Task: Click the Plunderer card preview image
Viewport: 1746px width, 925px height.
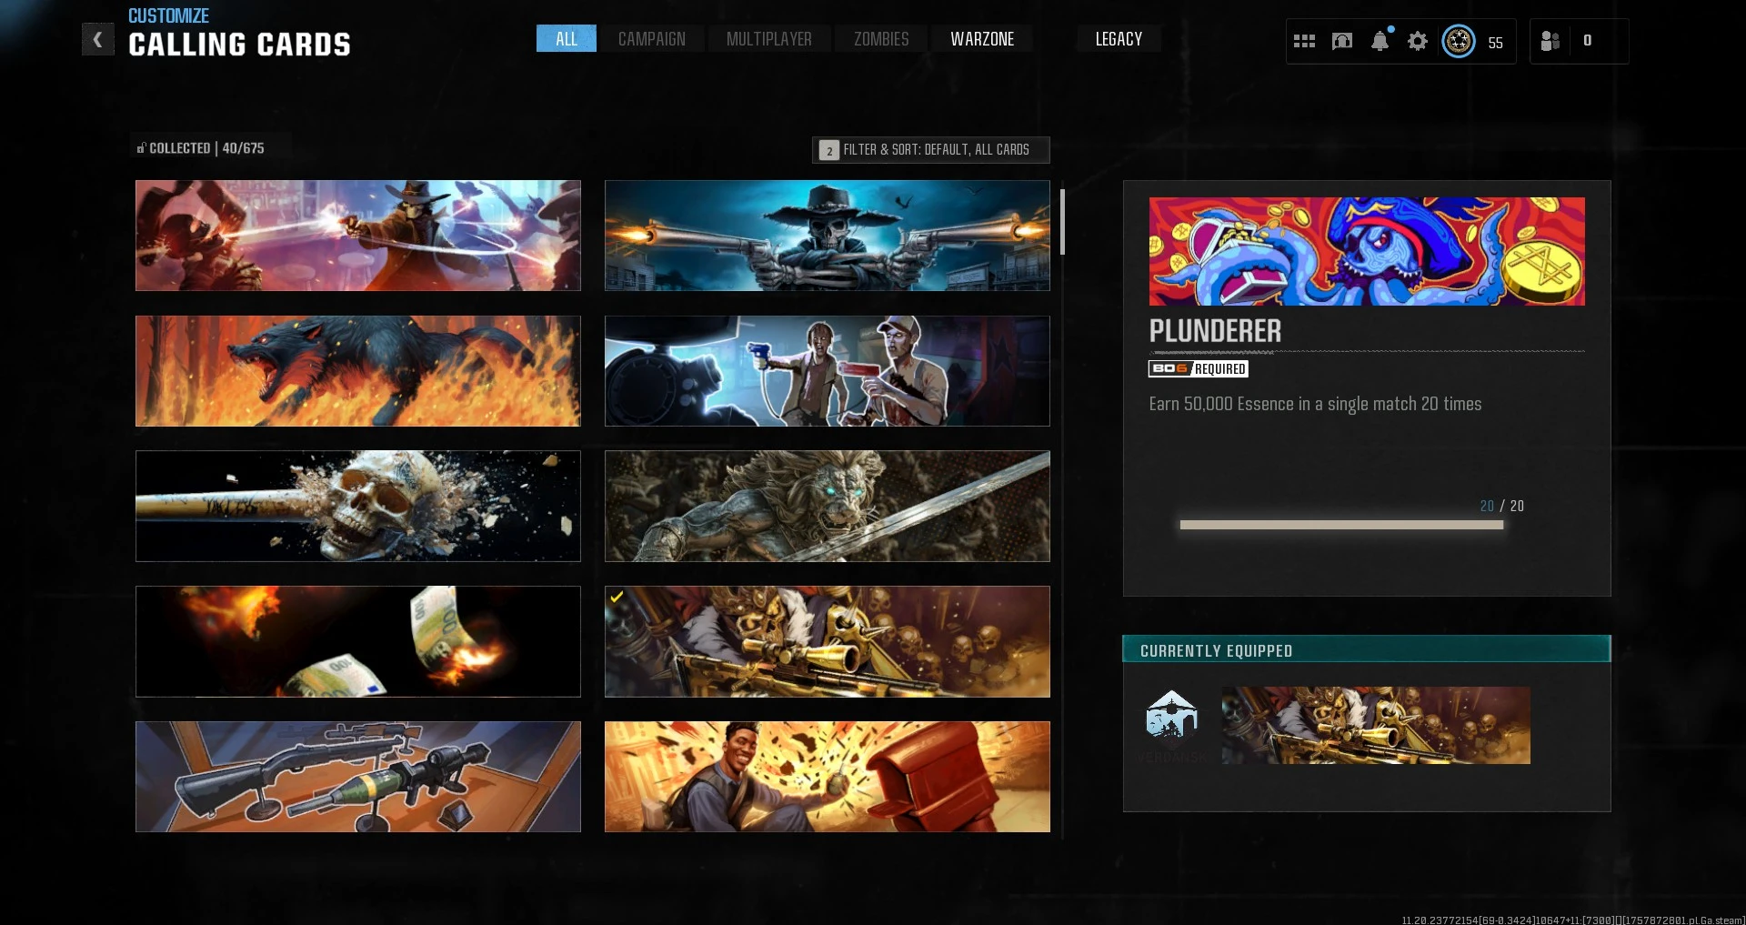Action: [x=1367, y=251]
